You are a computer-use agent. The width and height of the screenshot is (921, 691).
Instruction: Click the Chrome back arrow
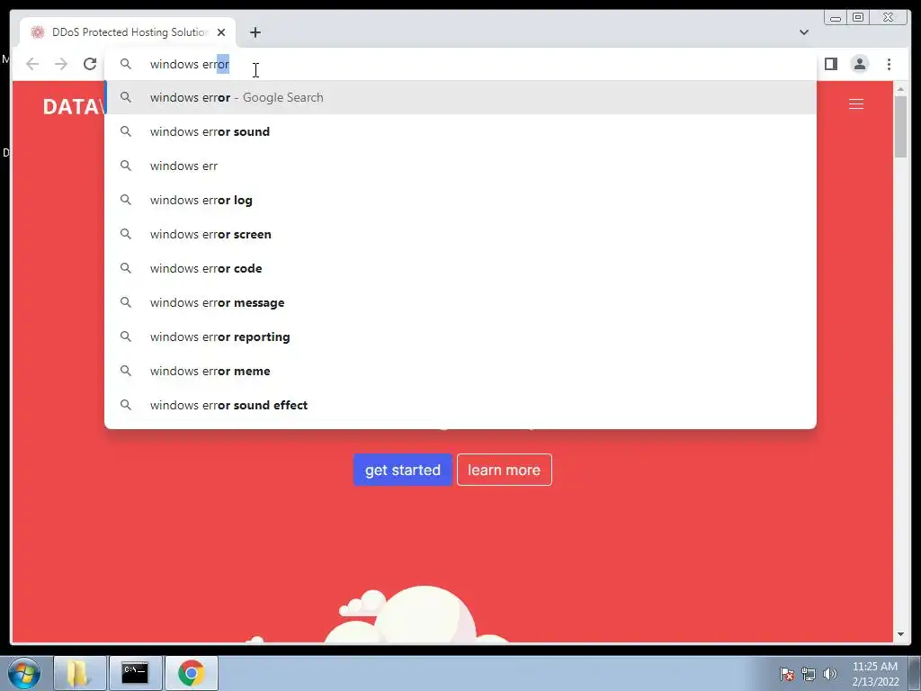tap(32, 64)
